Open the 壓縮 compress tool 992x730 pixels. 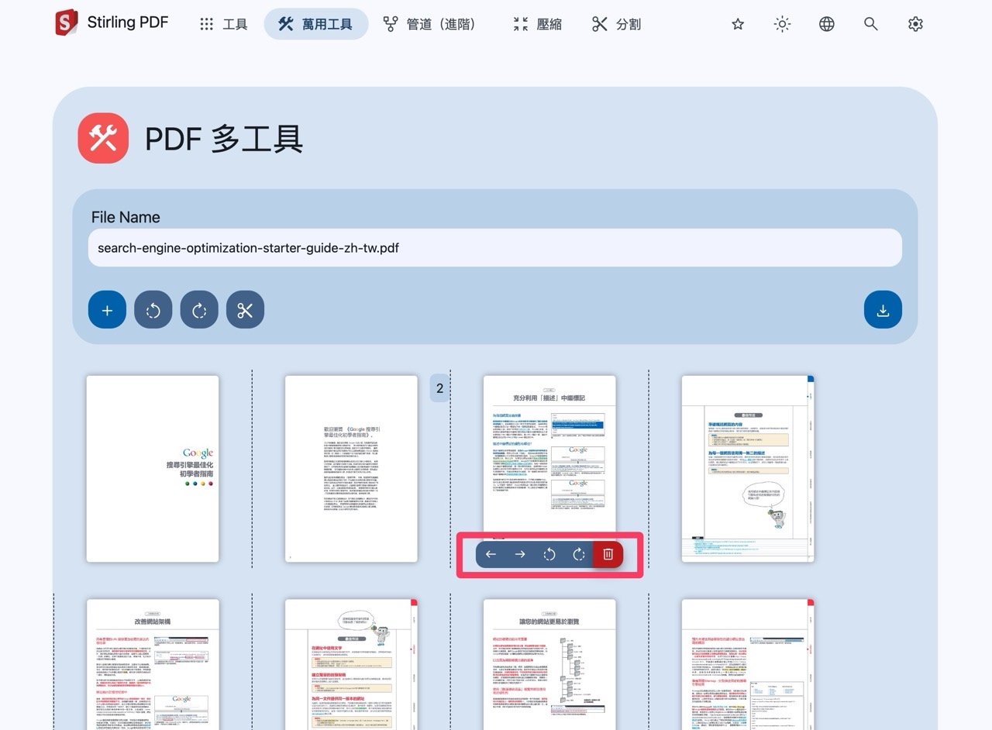538,24
